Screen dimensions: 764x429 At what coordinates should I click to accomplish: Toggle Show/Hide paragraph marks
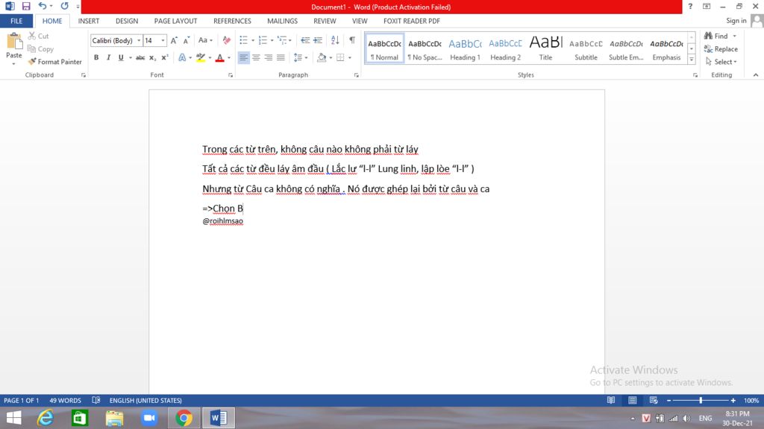pos(352,40)
